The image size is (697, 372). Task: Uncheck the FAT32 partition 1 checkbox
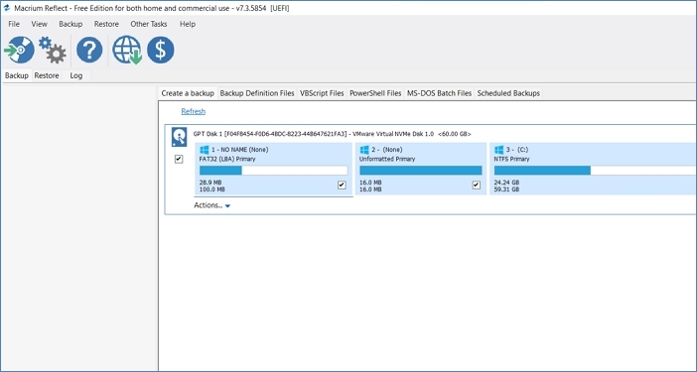coord(342,186)
